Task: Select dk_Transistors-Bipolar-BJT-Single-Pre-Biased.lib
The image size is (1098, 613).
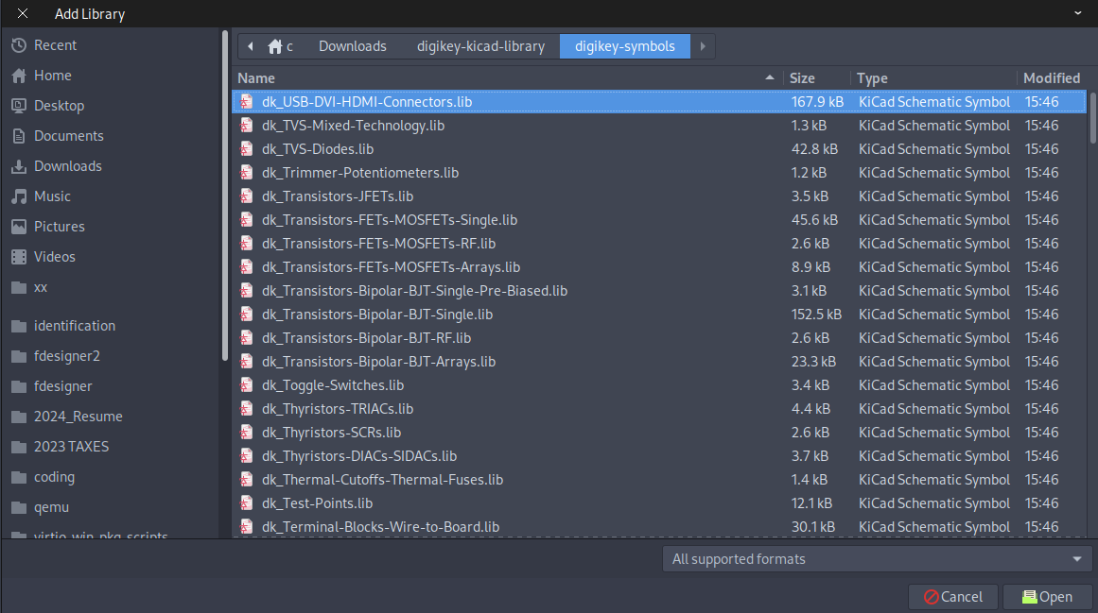Action: point(659,291)
